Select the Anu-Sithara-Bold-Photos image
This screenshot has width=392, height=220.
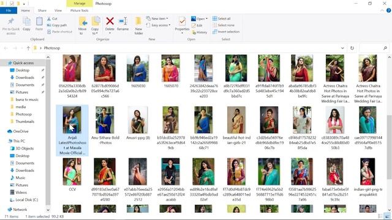click(x=105, y=120)
